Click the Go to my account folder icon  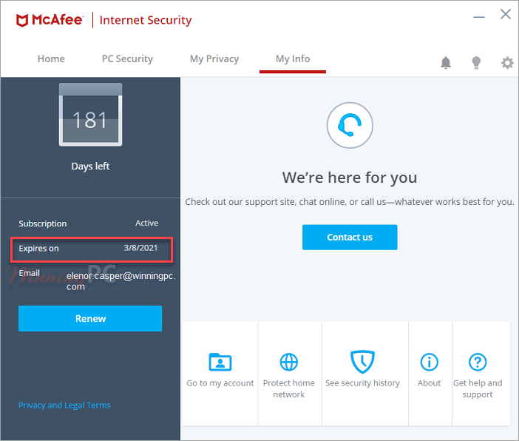(220, 362)
